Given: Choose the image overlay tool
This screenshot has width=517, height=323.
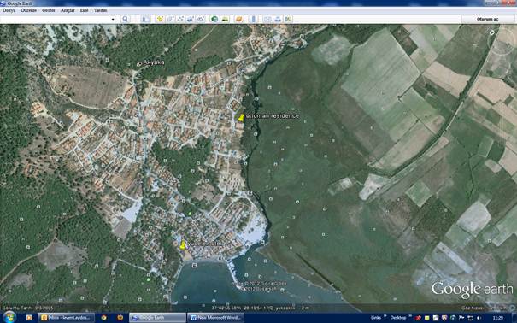Looking at the screenshot, I should 191,19.
